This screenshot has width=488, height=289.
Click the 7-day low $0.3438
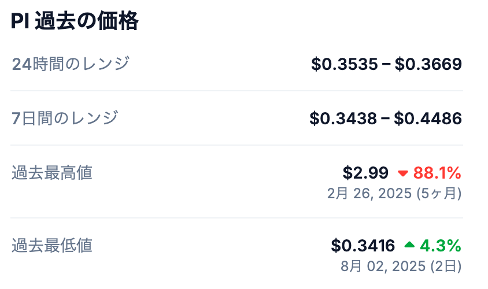coord(343,118)
